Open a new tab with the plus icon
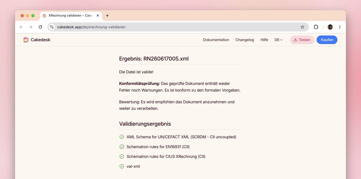 pos(107,15)
